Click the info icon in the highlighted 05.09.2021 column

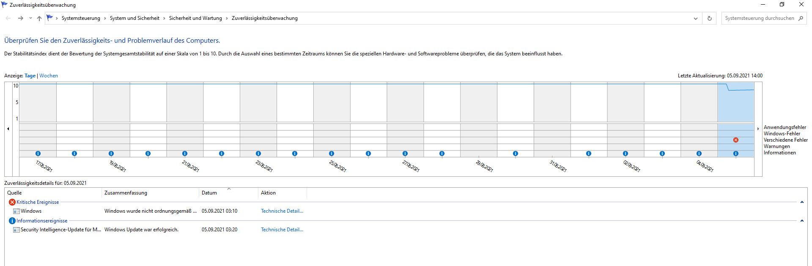pos(736,154)
